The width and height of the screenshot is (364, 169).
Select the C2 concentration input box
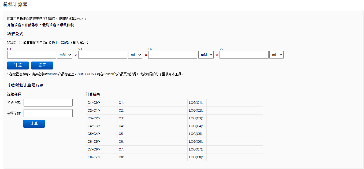pyautogui.click(x=173, y=55)
